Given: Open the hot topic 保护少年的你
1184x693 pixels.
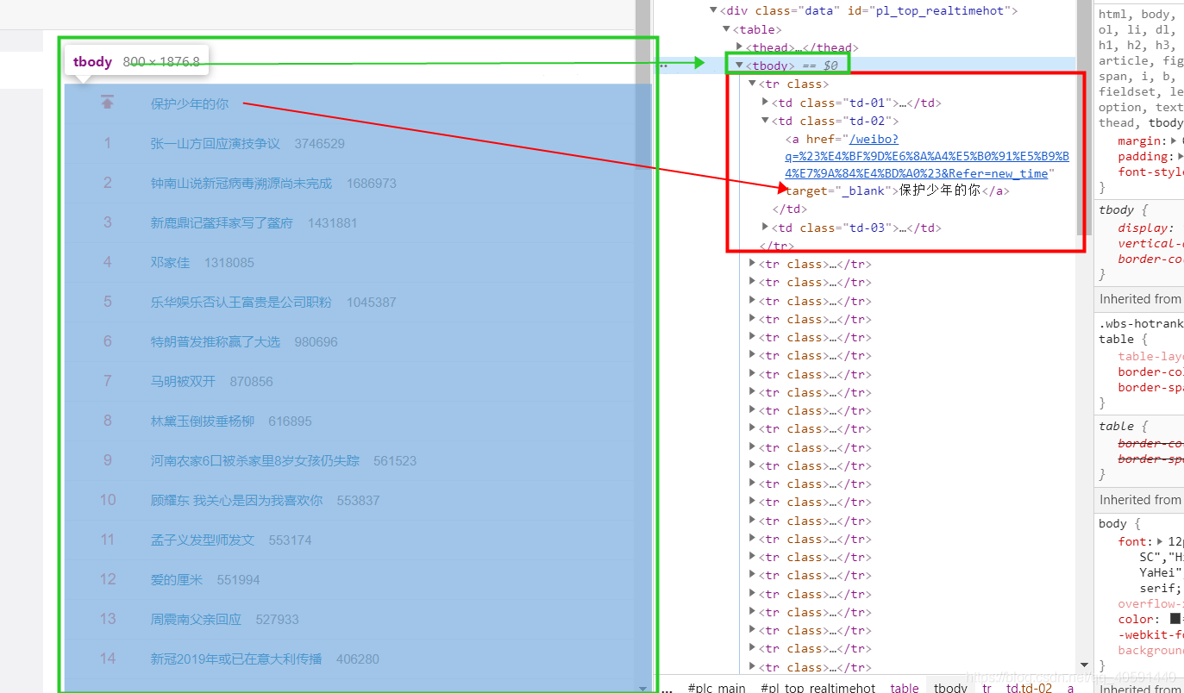Looking at the screenshot, I should coord(190,103).
